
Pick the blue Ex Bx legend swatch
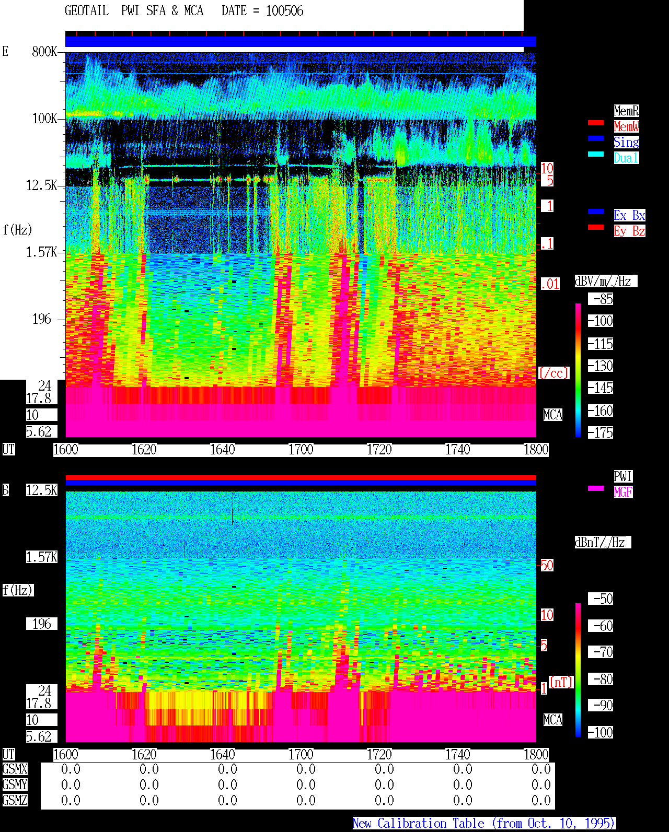click(596, 212)
